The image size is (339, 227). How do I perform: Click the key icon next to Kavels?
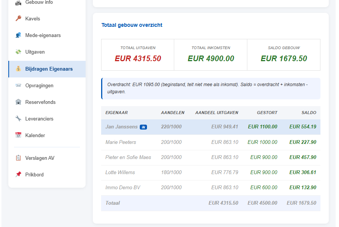[19, 19]
